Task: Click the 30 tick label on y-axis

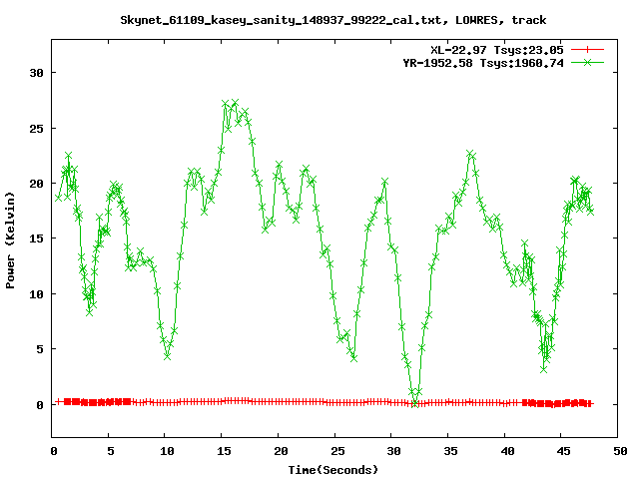Action: pos(37,73)
